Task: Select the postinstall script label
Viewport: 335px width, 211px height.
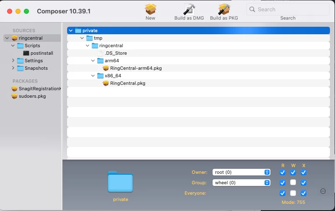Action: click(42, 53)
